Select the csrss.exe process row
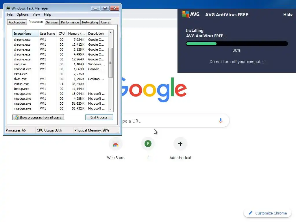The image size is (296, 222). (x=60, y=74)
